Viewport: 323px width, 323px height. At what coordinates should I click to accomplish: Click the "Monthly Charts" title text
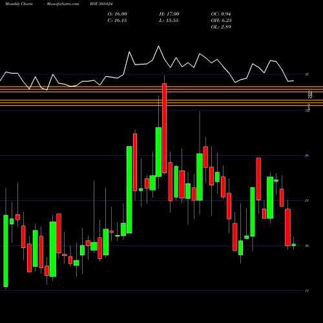(19, 4)
